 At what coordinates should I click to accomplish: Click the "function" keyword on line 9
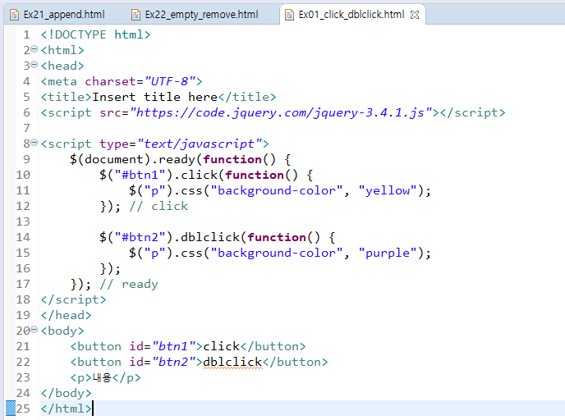pyautogui.click(x=232, y=159)
